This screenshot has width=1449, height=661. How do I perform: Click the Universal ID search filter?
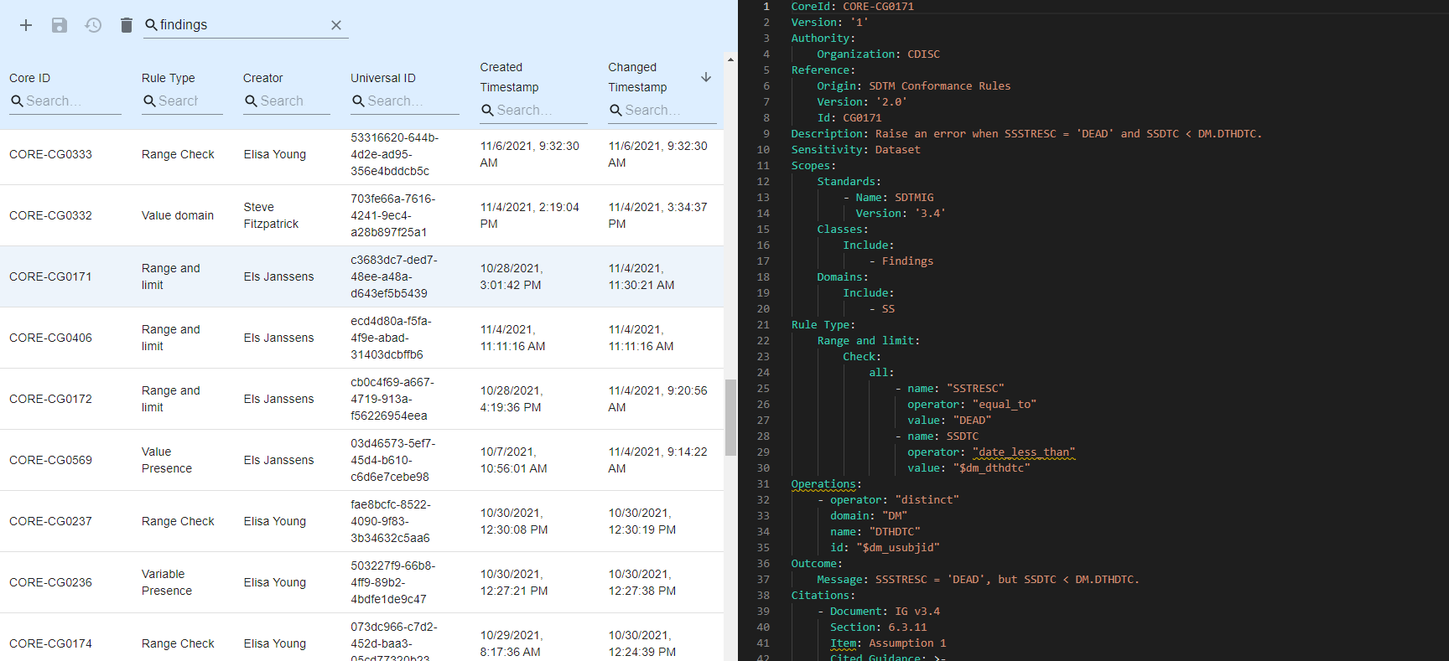click(405, 101)
